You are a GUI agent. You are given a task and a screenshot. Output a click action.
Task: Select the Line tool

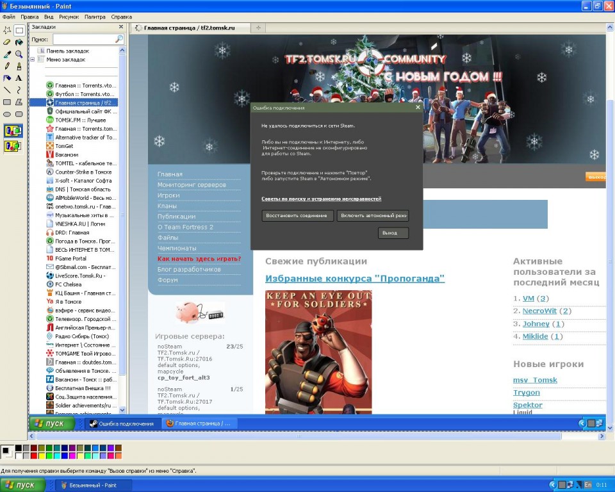7,90
